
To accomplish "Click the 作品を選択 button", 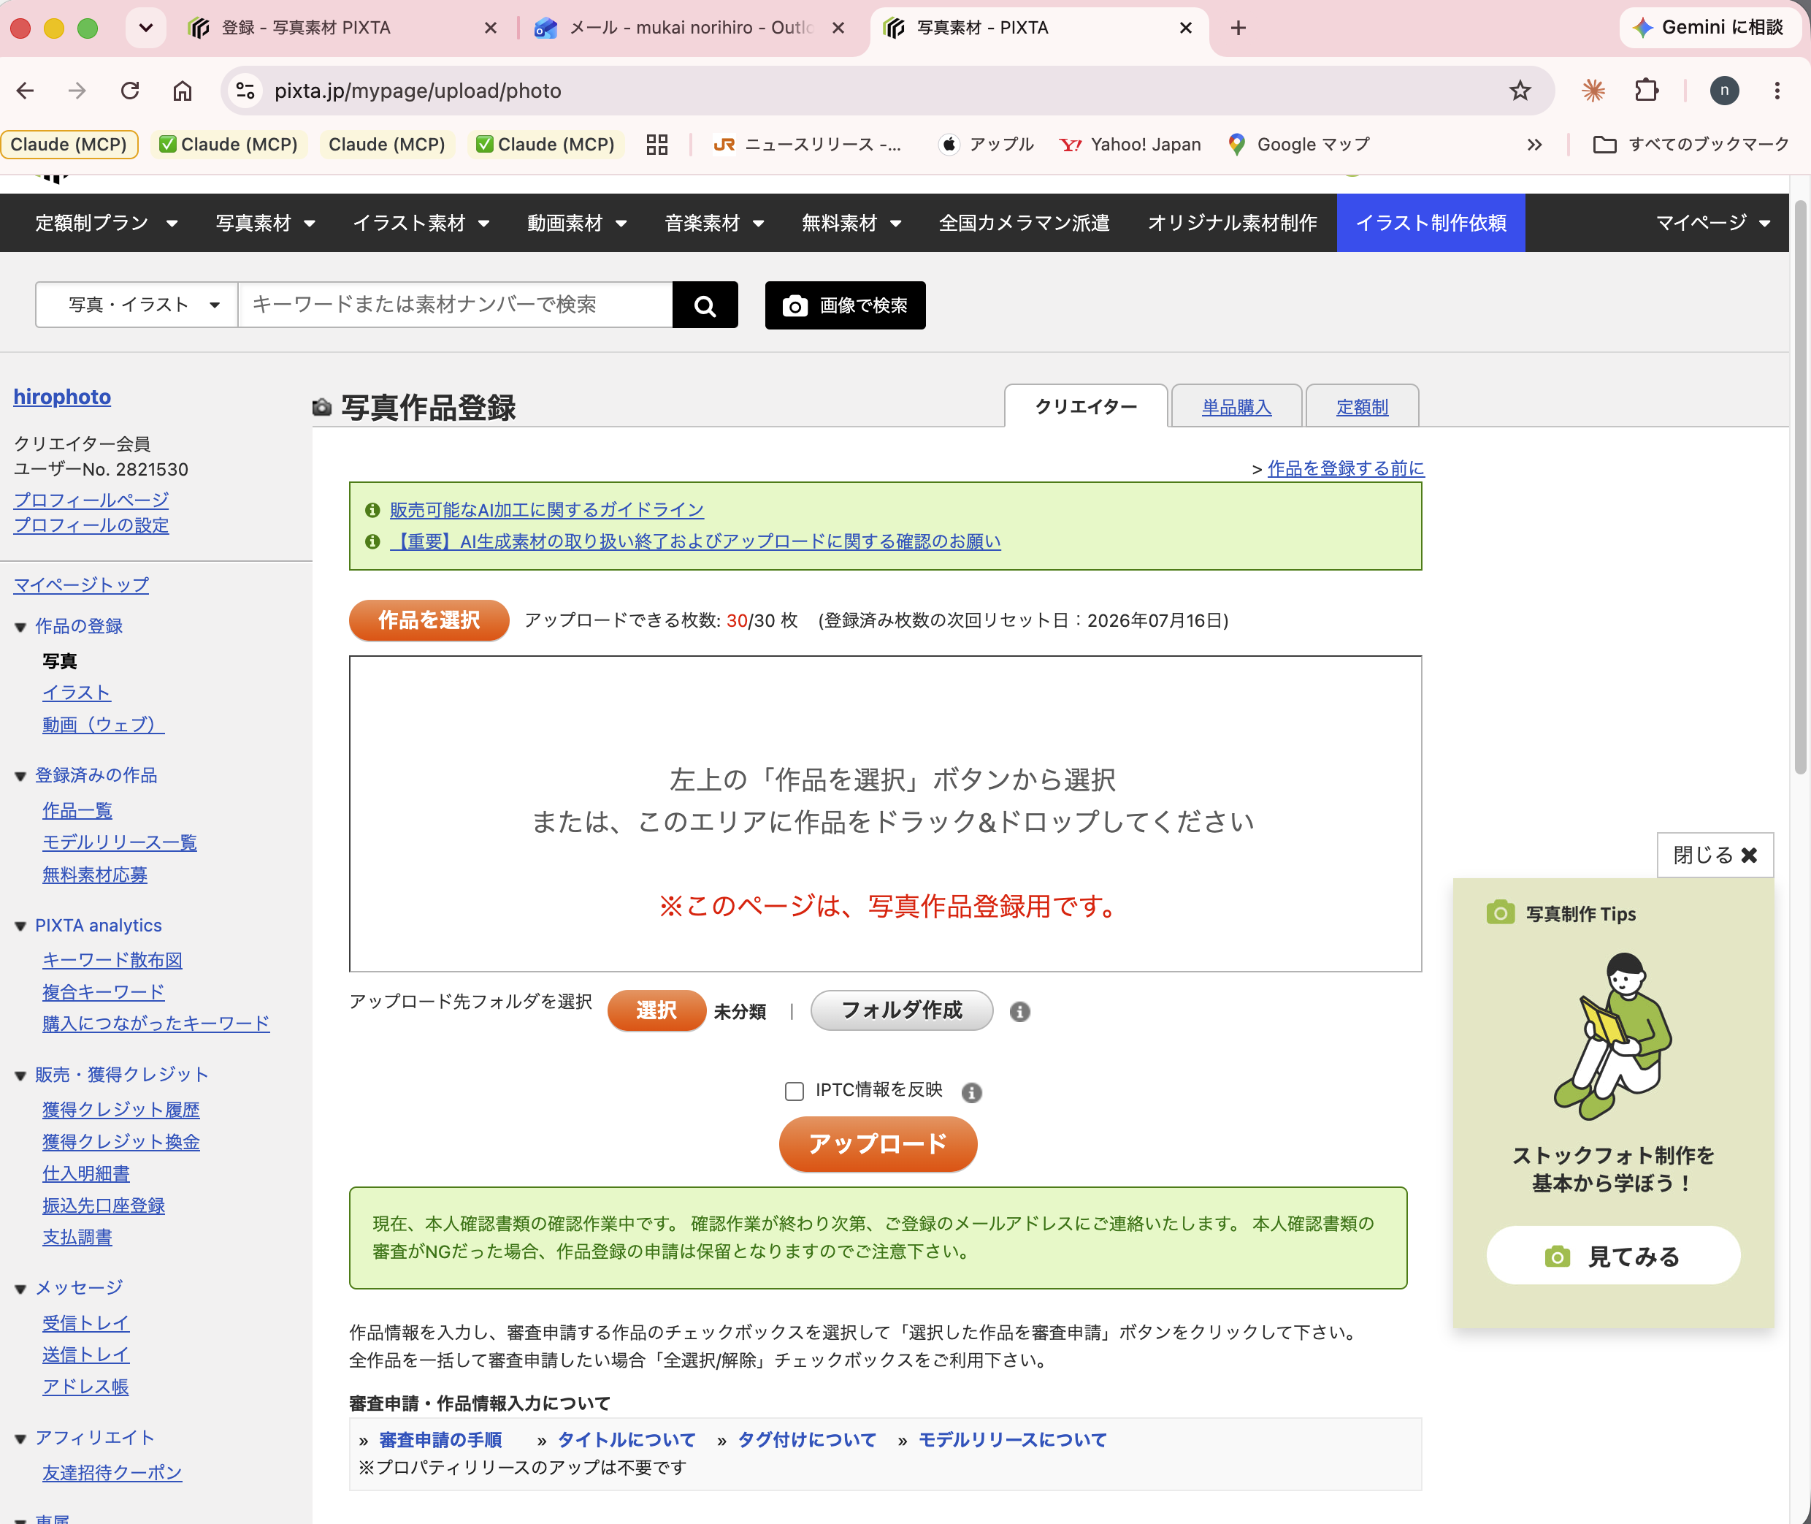I will click(429, 620).
